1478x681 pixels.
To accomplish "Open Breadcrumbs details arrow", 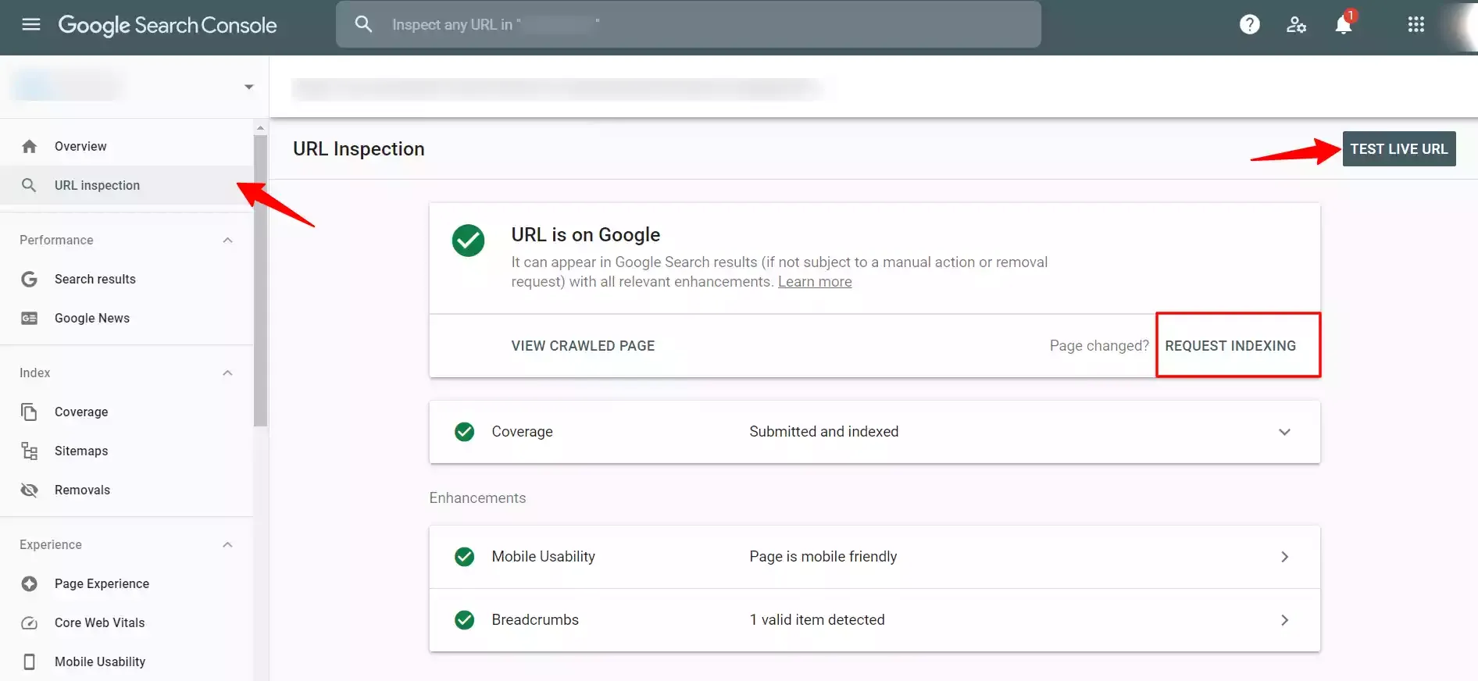I will 1284,620.
